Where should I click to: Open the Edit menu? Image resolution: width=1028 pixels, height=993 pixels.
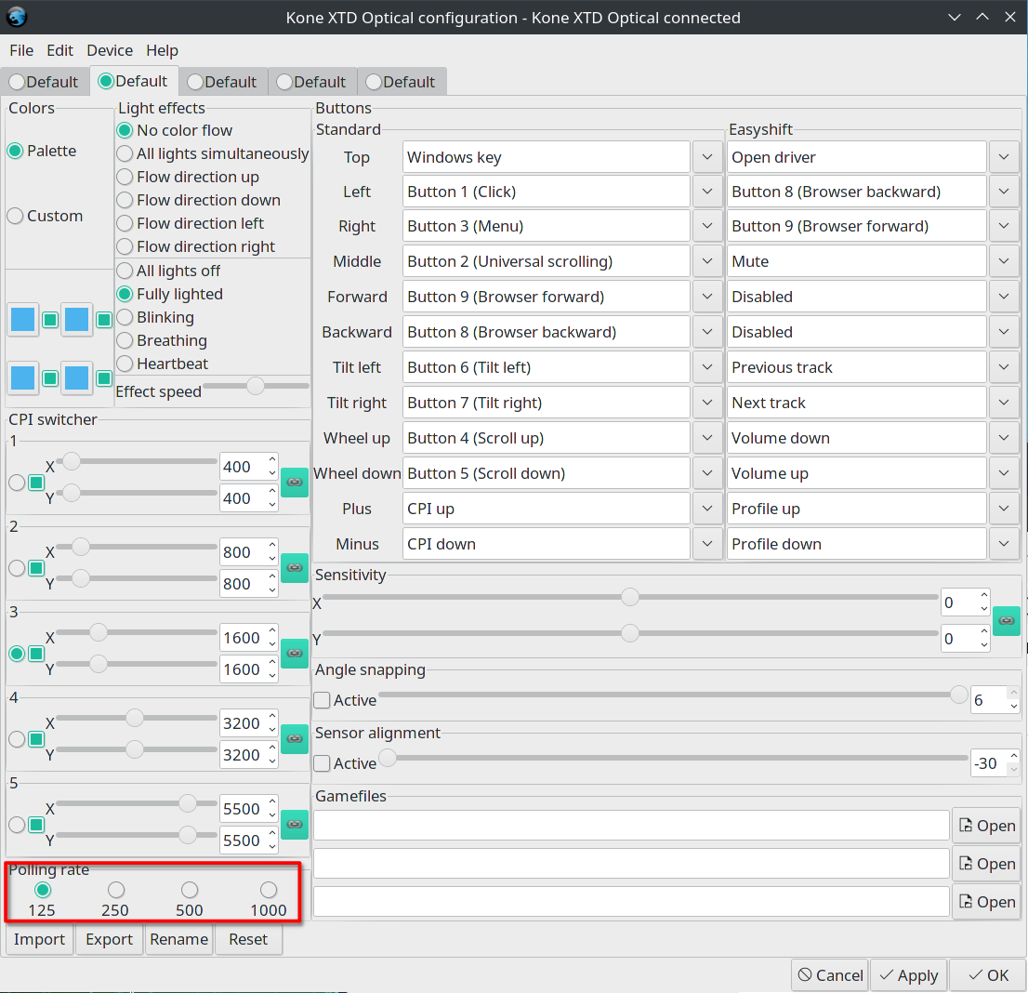[x=59, y=50]
